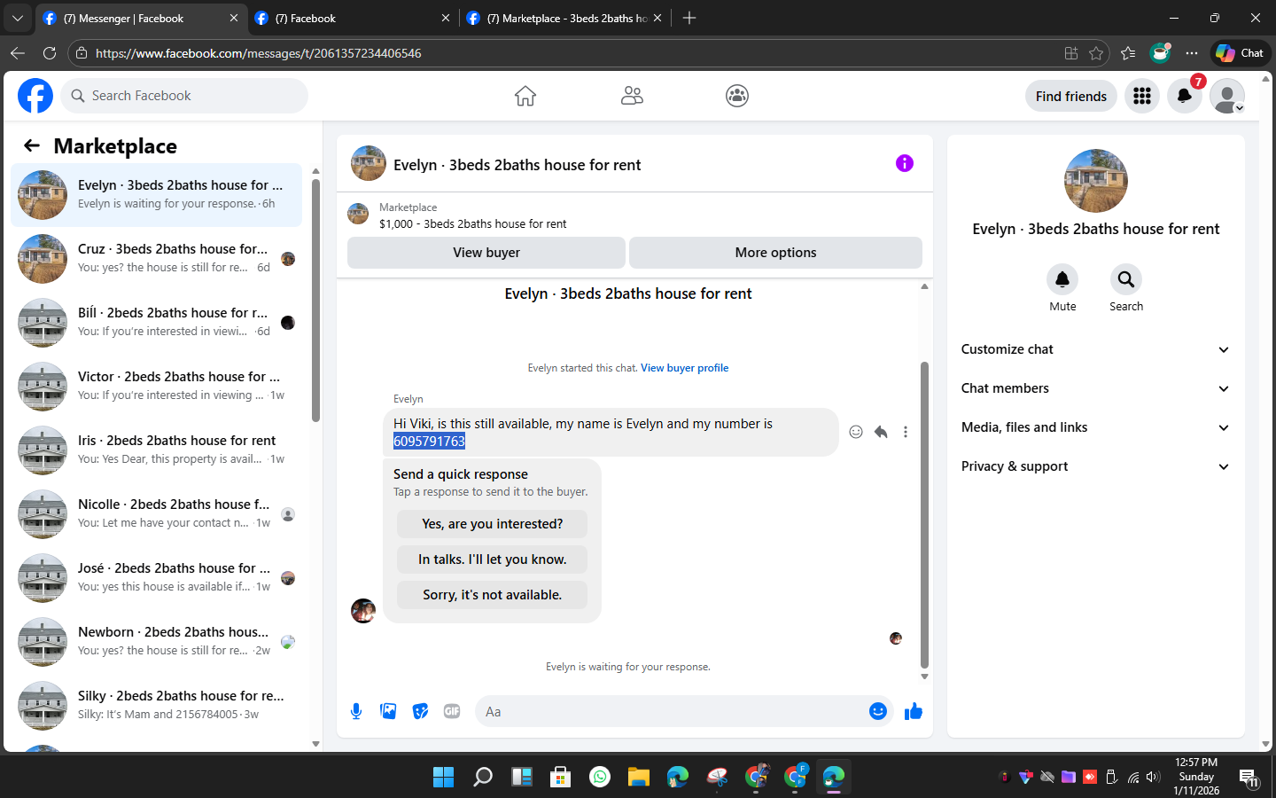Open the José 2beds 2baths conversation

click(x=156, y=578)
